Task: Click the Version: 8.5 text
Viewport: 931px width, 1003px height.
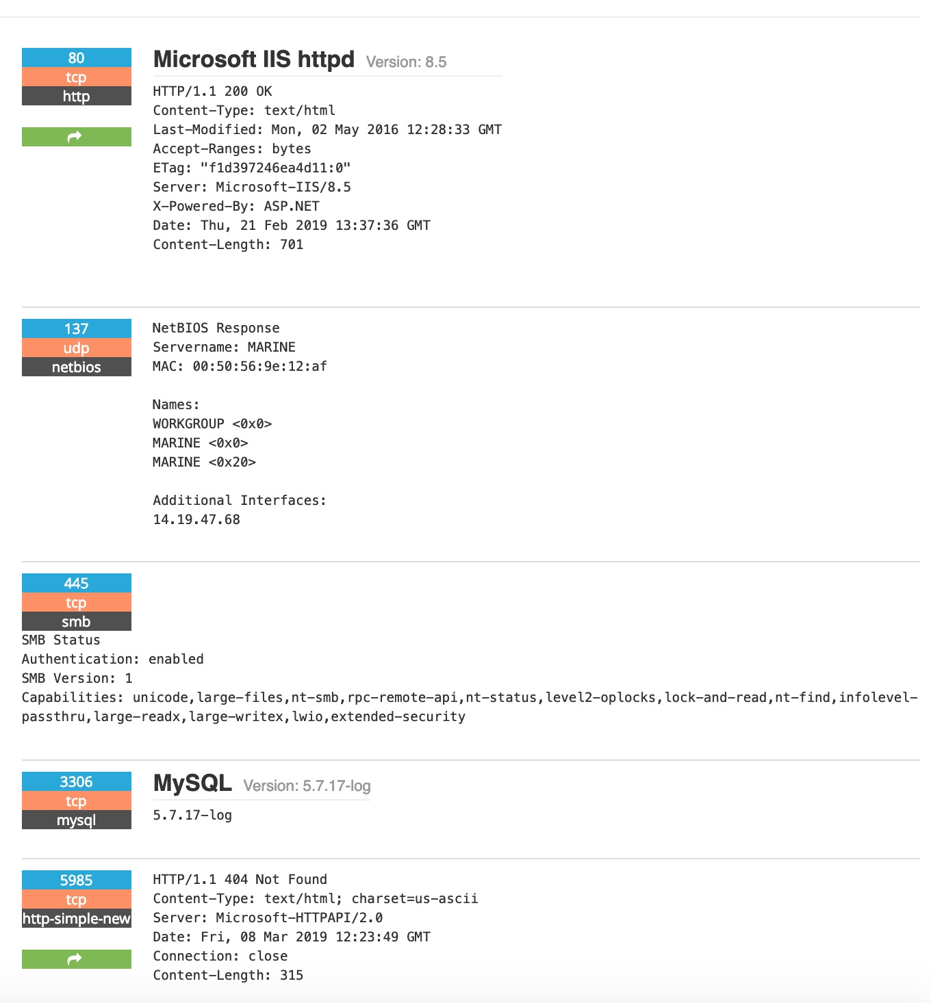Action: 406,62
